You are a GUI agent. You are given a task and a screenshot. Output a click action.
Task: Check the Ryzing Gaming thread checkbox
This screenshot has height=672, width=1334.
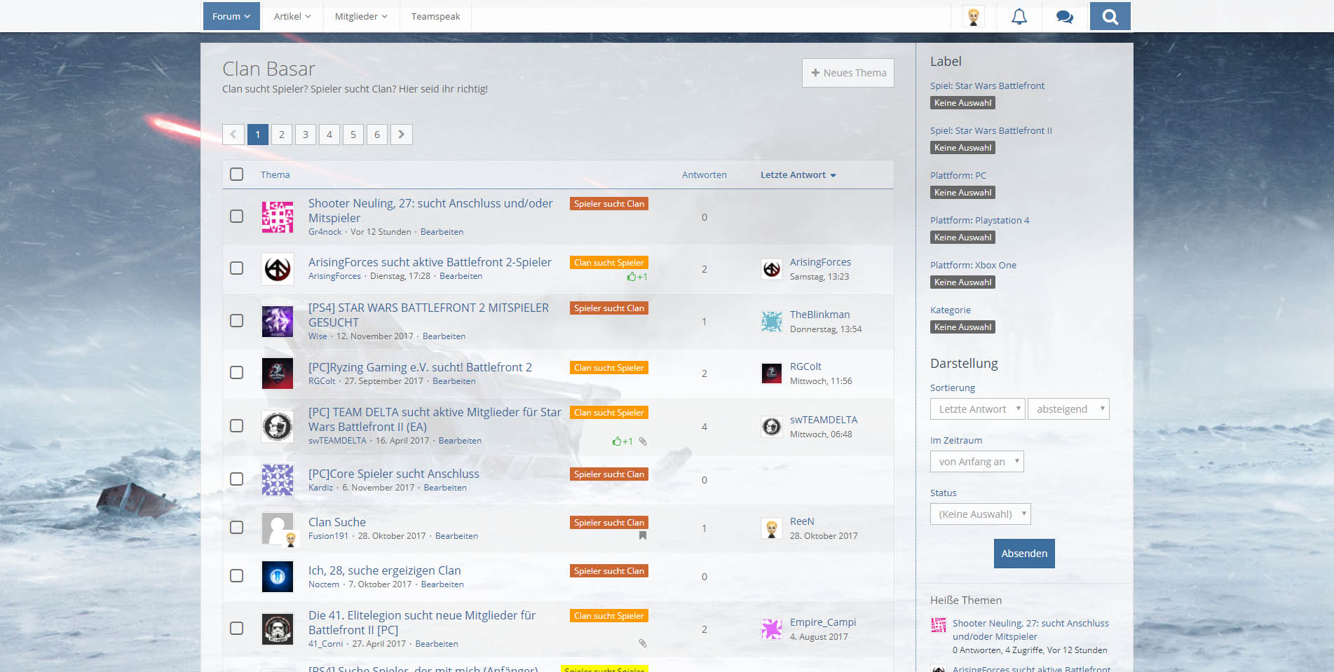tap(237, 373)
